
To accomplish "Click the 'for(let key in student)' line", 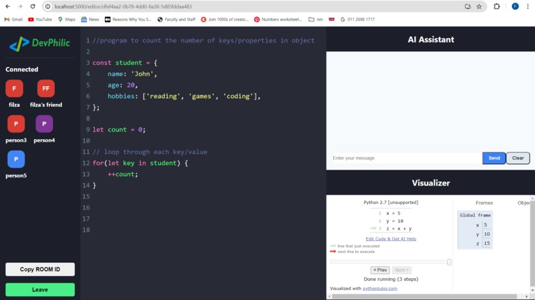I will tap(140, 163).
